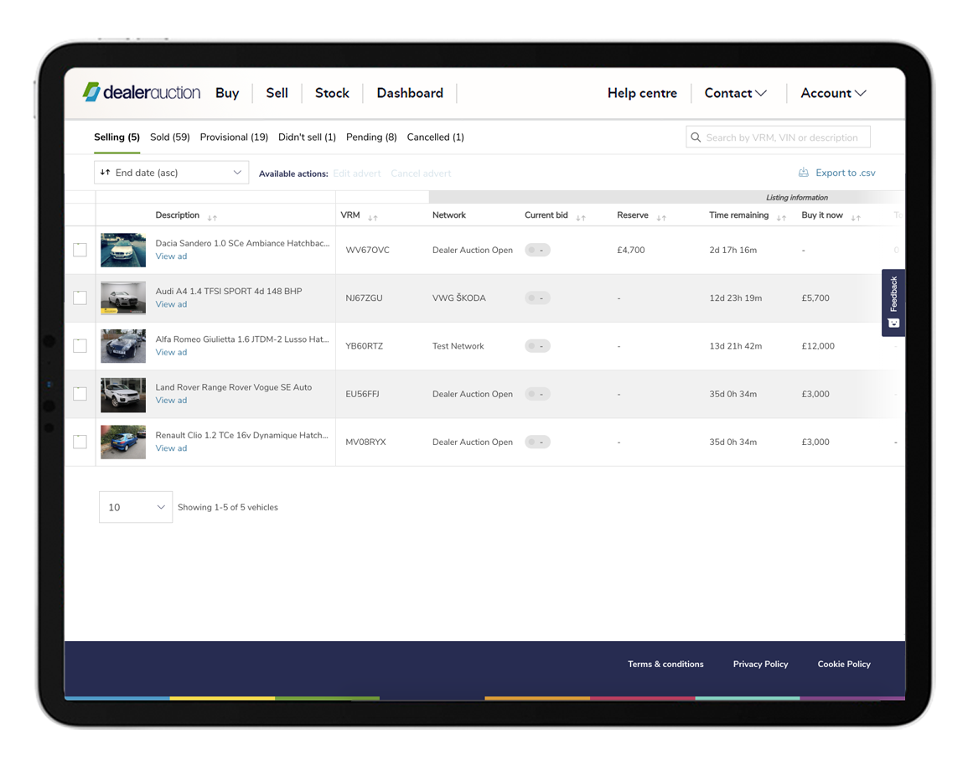
Task: Open the Range Rover Vogue thumbnail
Action: pyautogui.click(x=123, y=395)
